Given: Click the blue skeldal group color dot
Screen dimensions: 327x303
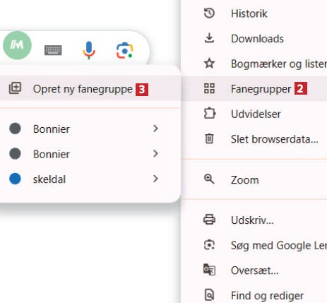Looking at the screenshot, I should 15,179.
